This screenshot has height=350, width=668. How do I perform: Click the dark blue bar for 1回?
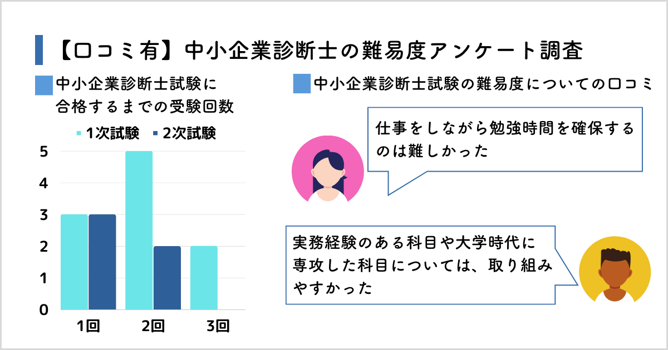102,262
